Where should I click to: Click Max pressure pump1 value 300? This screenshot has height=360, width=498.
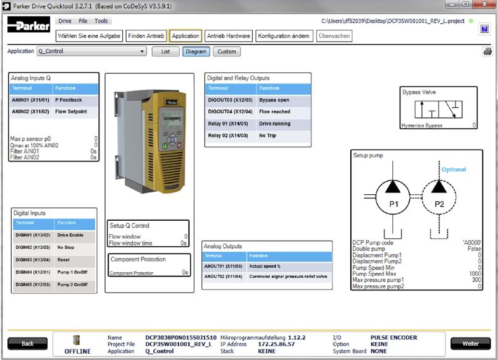(476, 280)
